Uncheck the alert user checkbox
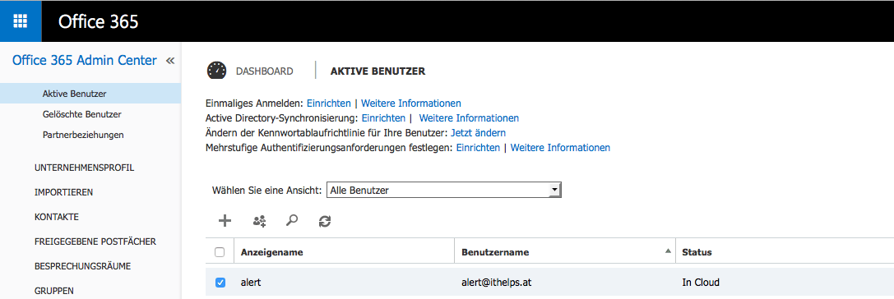This screenshot has height=299, width=894. click(x=220, y=282)
